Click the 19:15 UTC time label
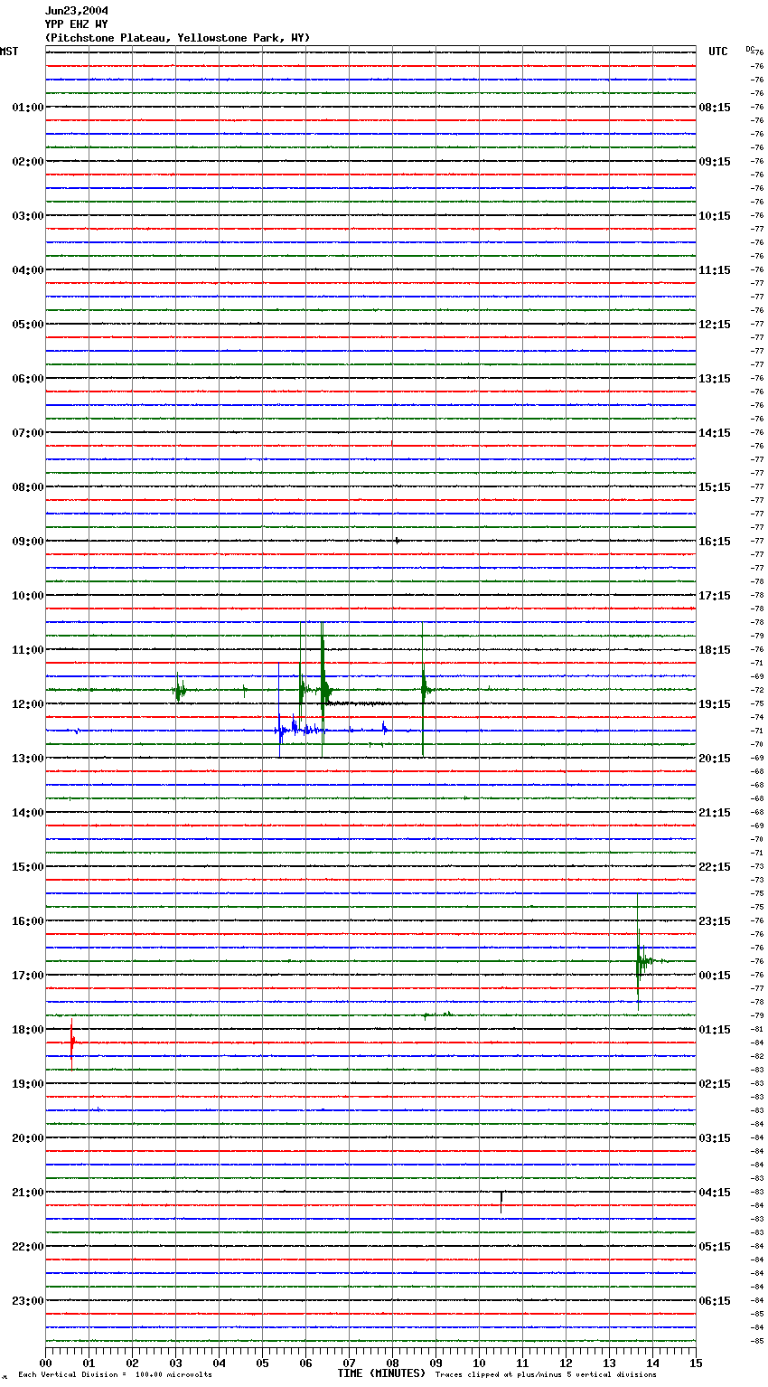This screenshot has width=768, height=1387. (x=715, y=703)
